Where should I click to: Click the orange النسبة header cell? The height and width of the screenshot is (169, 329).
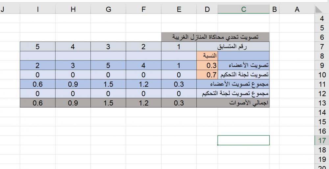pyautogui.click(x=207, y=56)
